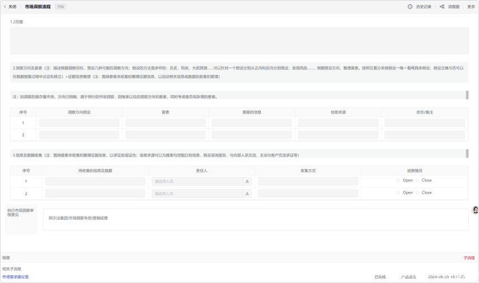This screenshot has height=283, width=479.
Task: Select Open radio in row 1 进展情况
Action: [x=398, y=180]
